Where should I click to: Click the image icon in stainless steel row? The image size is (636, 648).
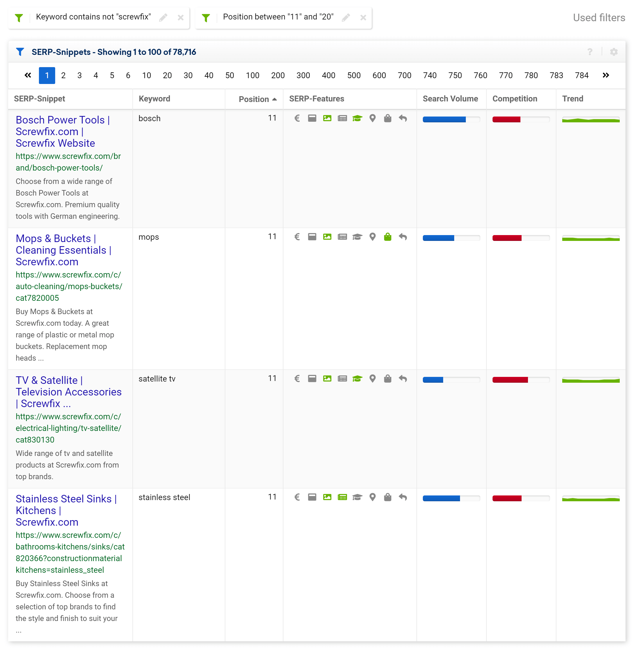(327, 497)
